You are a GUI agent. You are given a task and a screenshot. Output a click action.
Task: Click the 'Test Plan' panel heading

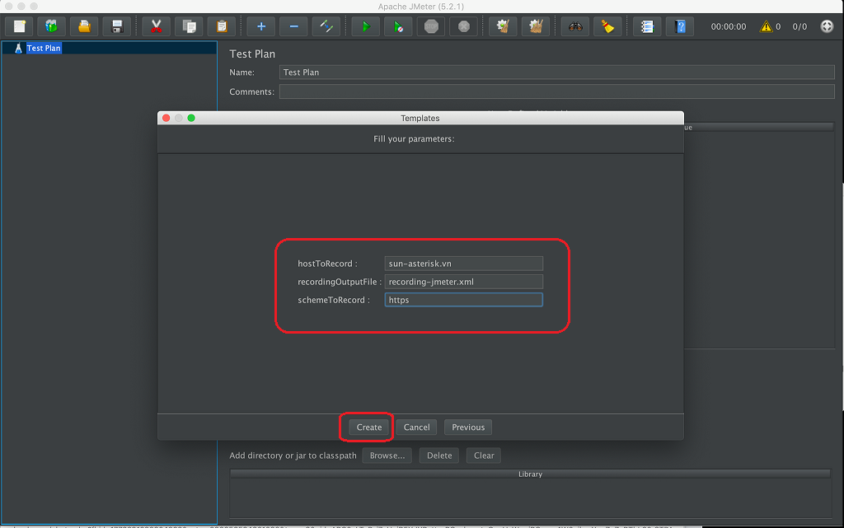[252, 54]
